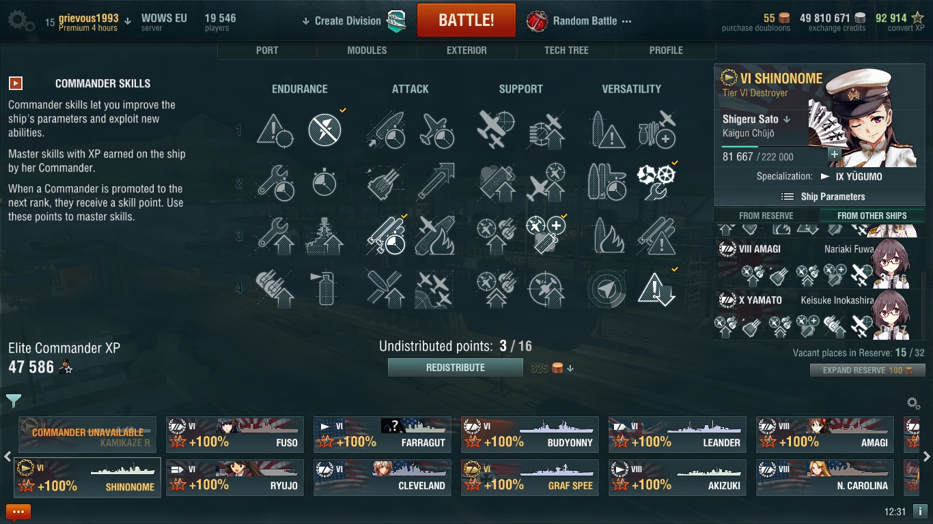Screen dimensions: 933x524
Task: Open the settings gear icon
Action: (20, 20)
